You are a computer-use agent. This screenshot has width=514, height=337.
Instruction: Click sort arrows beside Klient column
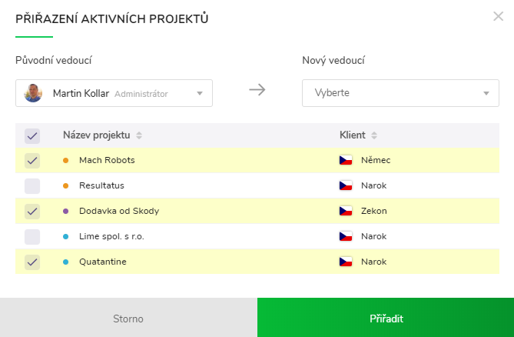point(374,135)
